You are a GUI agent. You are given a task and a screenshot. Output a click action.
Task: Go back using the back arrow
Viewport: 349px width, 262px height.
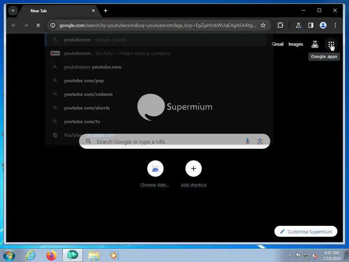tap(14, 25)
